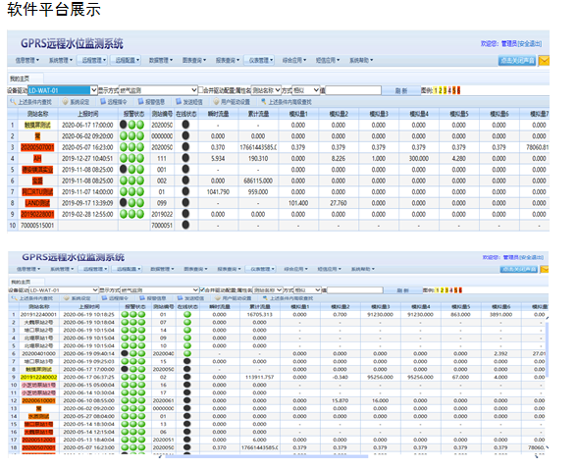Viewport: 578px width, 468px height.
Task: Uncheck 合并驱动配置 checkbox in lower screenshot
Action: [202, 289]
